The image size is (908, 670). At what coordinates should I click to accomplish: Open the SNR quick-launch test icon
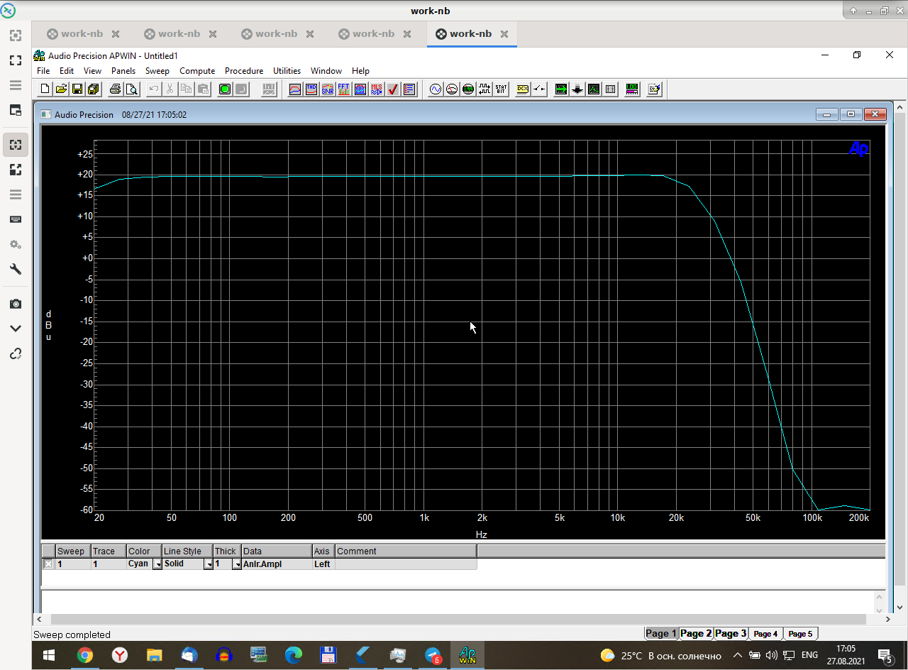[327, 89]
